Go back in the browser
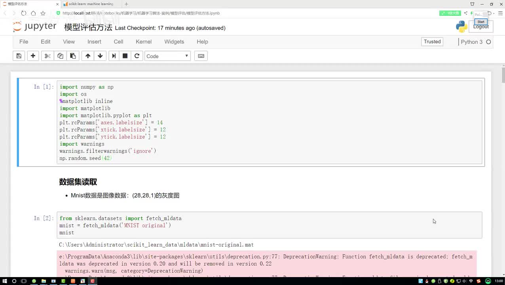The image size is (505, 285). (6, 13)
